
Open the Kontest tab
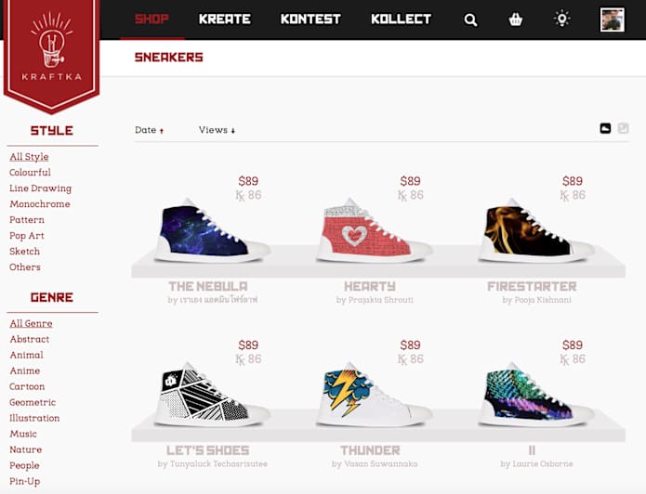pos(310,19)
